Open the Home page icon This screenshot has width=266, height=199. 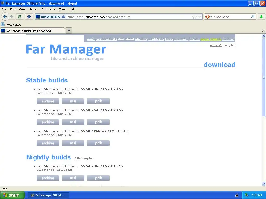point(29,17)
